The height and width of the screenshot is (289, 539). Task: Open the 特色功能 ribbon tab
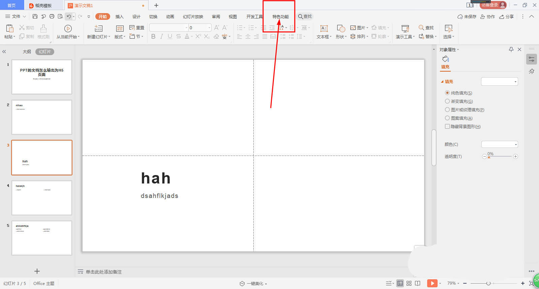pos(280,16)
